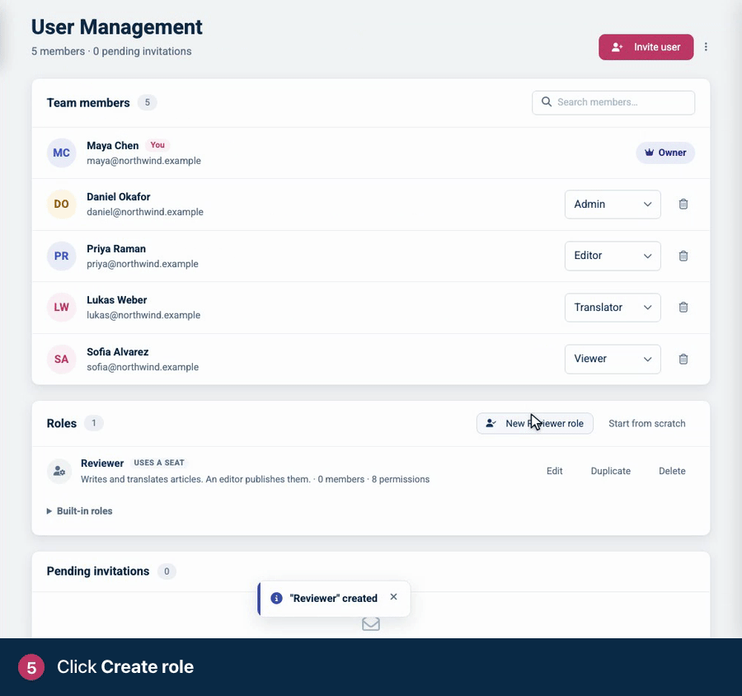
Task: Select the name Priya Raman
Action: tap(116, 248)
